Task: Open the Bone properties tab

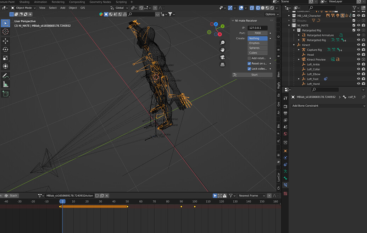Action: point(285,178)
